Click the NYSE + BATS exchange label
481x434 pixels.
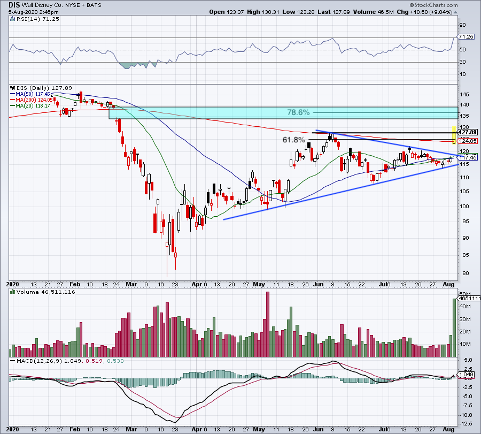(x=83, y=5)
